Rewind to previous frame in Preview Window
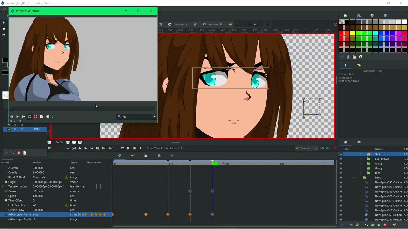The height and width of the screenshot is (229, 408). coord(12,117)
